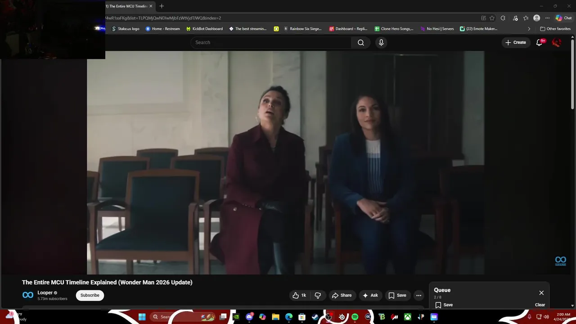Image resolution: width=576 pixels, height=324 pixels.
Task: Save the queue as playlist
Action: click(x=444, y=305)
